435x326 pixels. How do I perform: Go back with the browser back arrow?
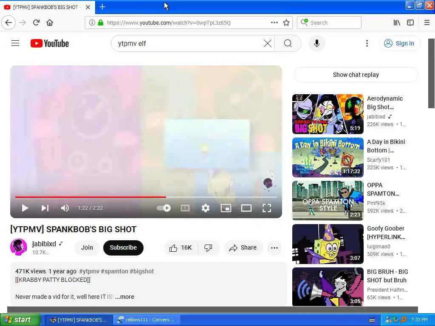pyautogui.click(x=8, y=22)
